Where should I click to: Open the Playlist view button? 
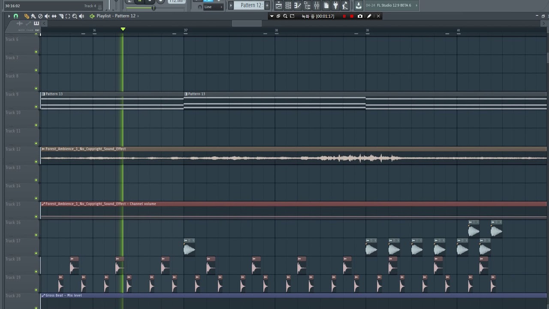[x=279, y=5]
